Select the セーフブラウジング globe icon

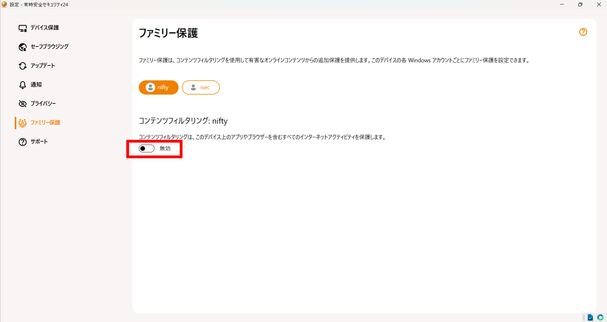[22, 46]
